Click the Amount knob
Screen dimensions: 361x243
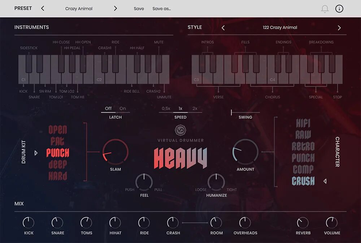tap(245, 151)
